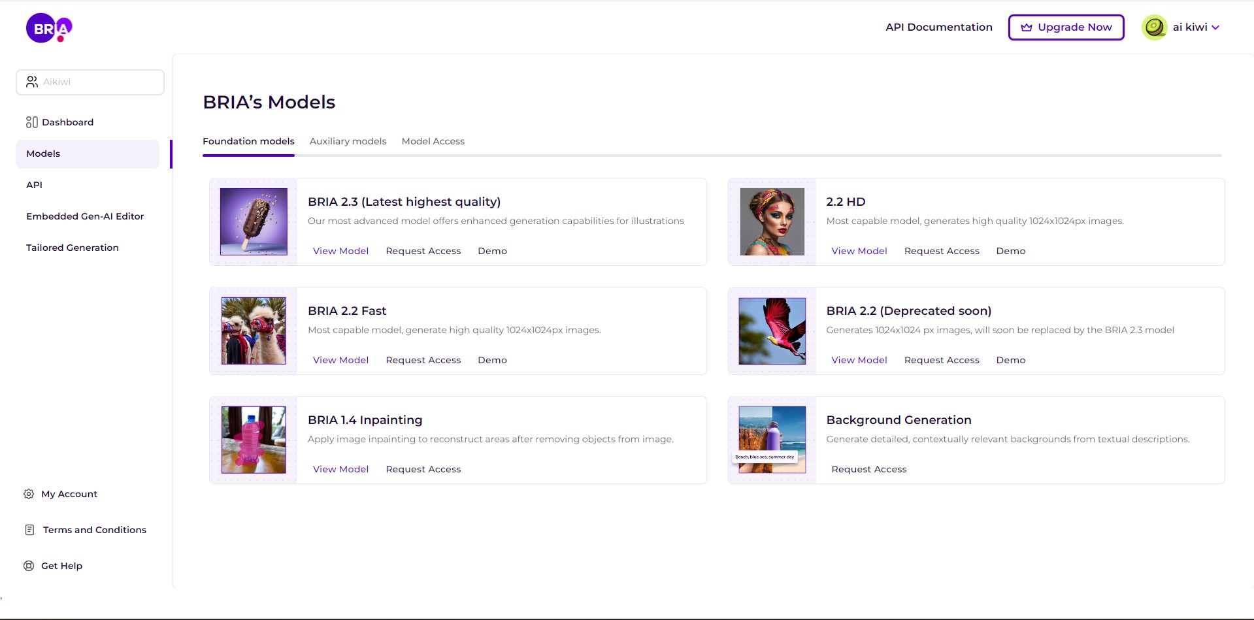Open API Documentation link

(x=938, y=27)
